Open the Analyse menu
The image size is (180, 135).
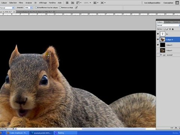28,3
